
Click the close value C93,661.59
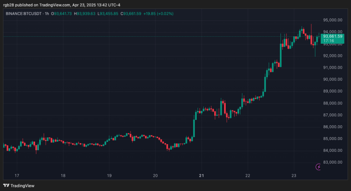pos(131,13)
